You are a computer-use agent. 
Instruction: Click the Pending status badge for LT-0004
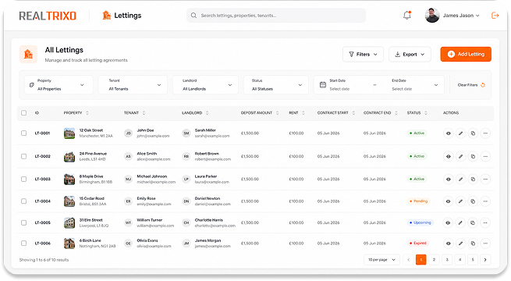point(418,201)
